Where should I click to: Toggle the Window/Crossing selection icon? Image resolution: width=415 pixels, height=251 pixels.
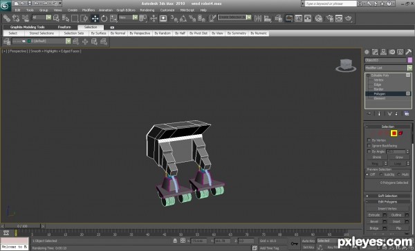click(x=84, y=18)
